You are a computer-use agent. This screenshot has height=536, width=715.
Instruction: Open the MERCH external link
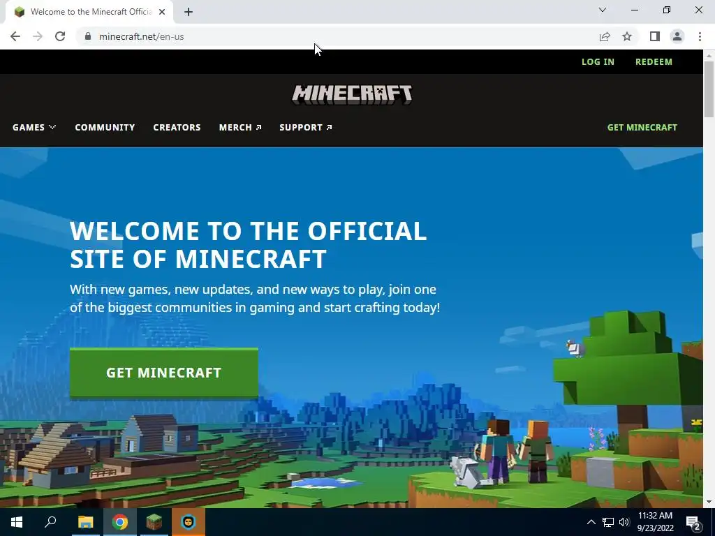(x=240, y=128)
